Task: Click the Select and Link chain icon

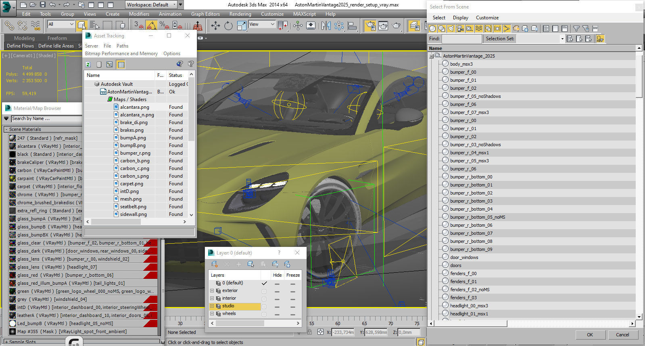Action: pyautogui.click(x=9, y=26)
